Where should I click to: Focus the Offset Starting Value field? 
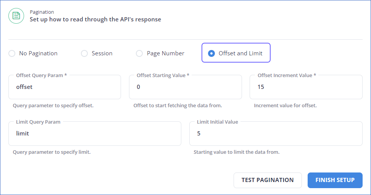pos(185,87)
